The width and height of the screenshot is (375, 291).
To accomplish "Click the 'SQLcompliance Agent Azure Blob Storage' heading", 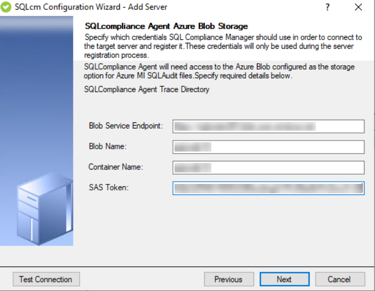I will point(166,26).
